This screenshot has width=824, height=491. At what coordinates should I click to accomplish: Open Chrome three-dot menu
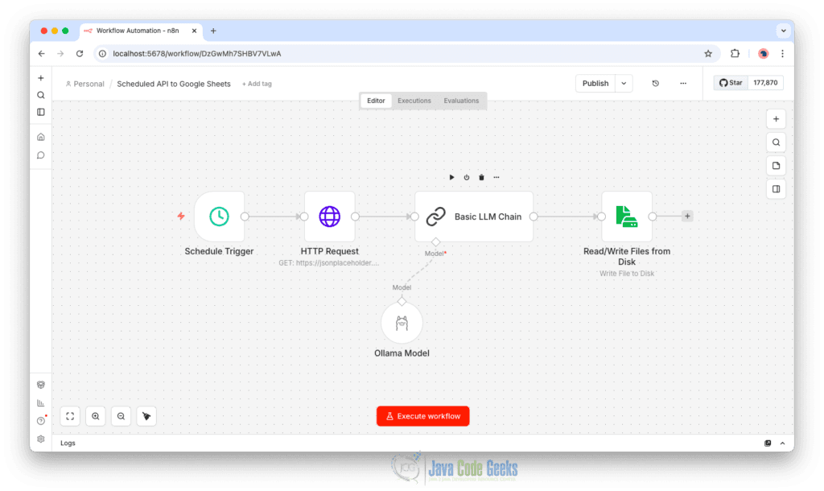(782, 54)
